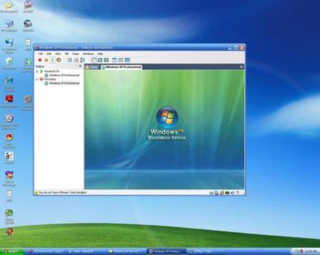Image resolution: width=320 pixels, height=255 pixels.
Task: Click the Summary View toolbar icon
Action: click(114, 60)
